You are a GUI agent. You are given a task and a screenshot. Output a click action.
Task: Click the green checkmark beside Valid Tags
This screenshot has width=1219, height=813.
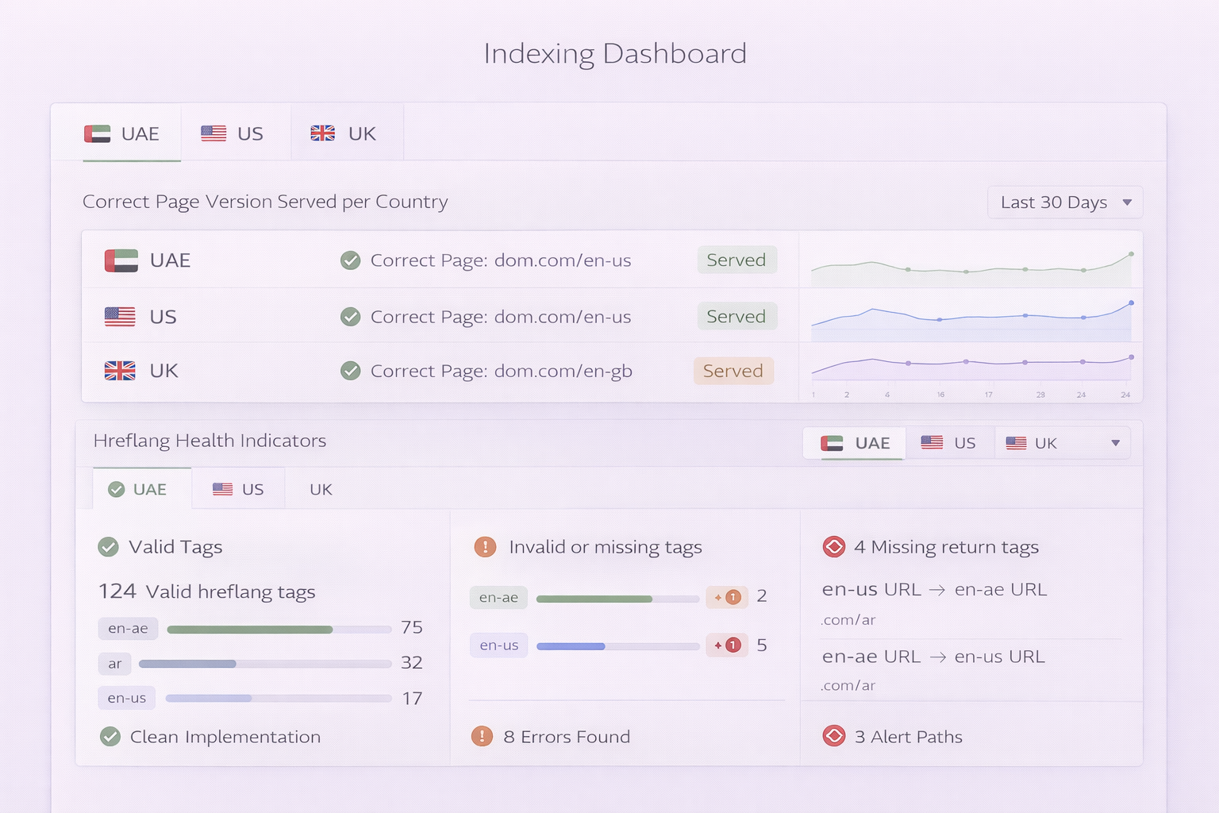[109, 546]
